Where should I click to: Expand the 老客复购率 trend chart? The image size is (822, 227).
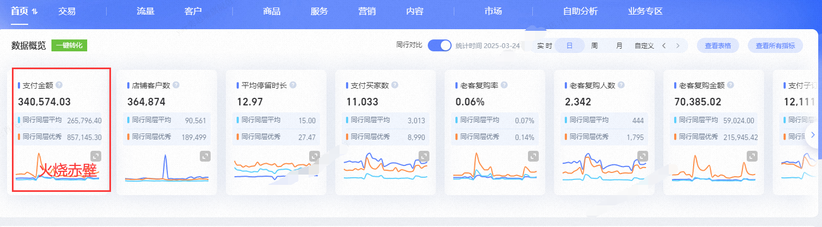(533, 156)
